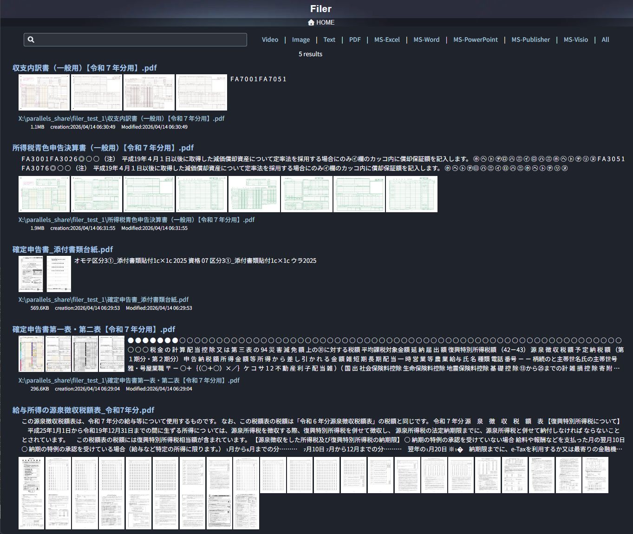Image resolution: width=633 pixels, height=534 pixels.
Task: Open 所得税青色申告決算書 PDF title link
Action: pyautogui.click(x=103, y=148)
